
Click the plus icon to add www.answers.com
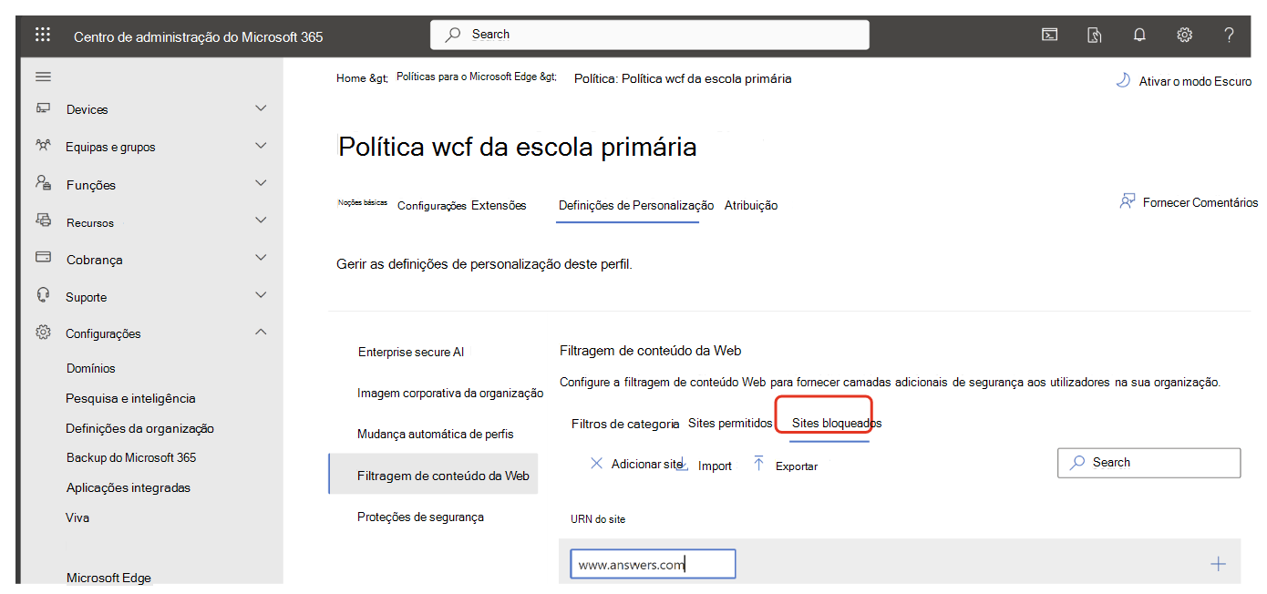[x=1218, y=564]
